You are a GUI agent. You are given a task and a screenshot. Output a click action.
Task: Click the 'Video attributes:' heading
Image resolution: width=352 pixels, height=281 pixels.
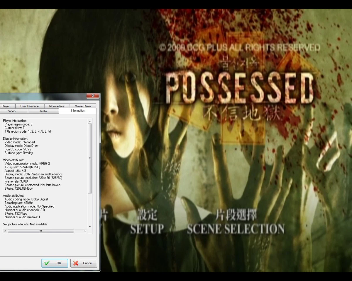coord(13,160)
